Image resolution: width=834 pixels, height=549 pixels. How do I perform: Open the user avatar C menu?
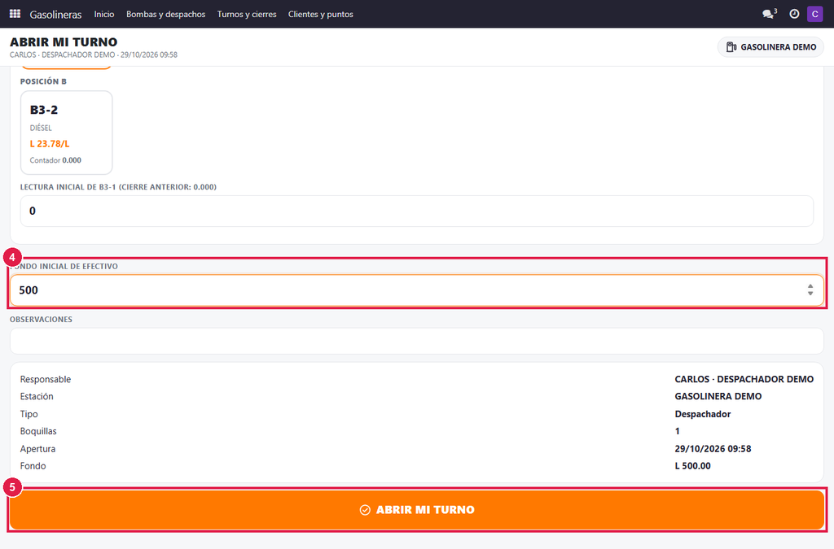(814, 14)
